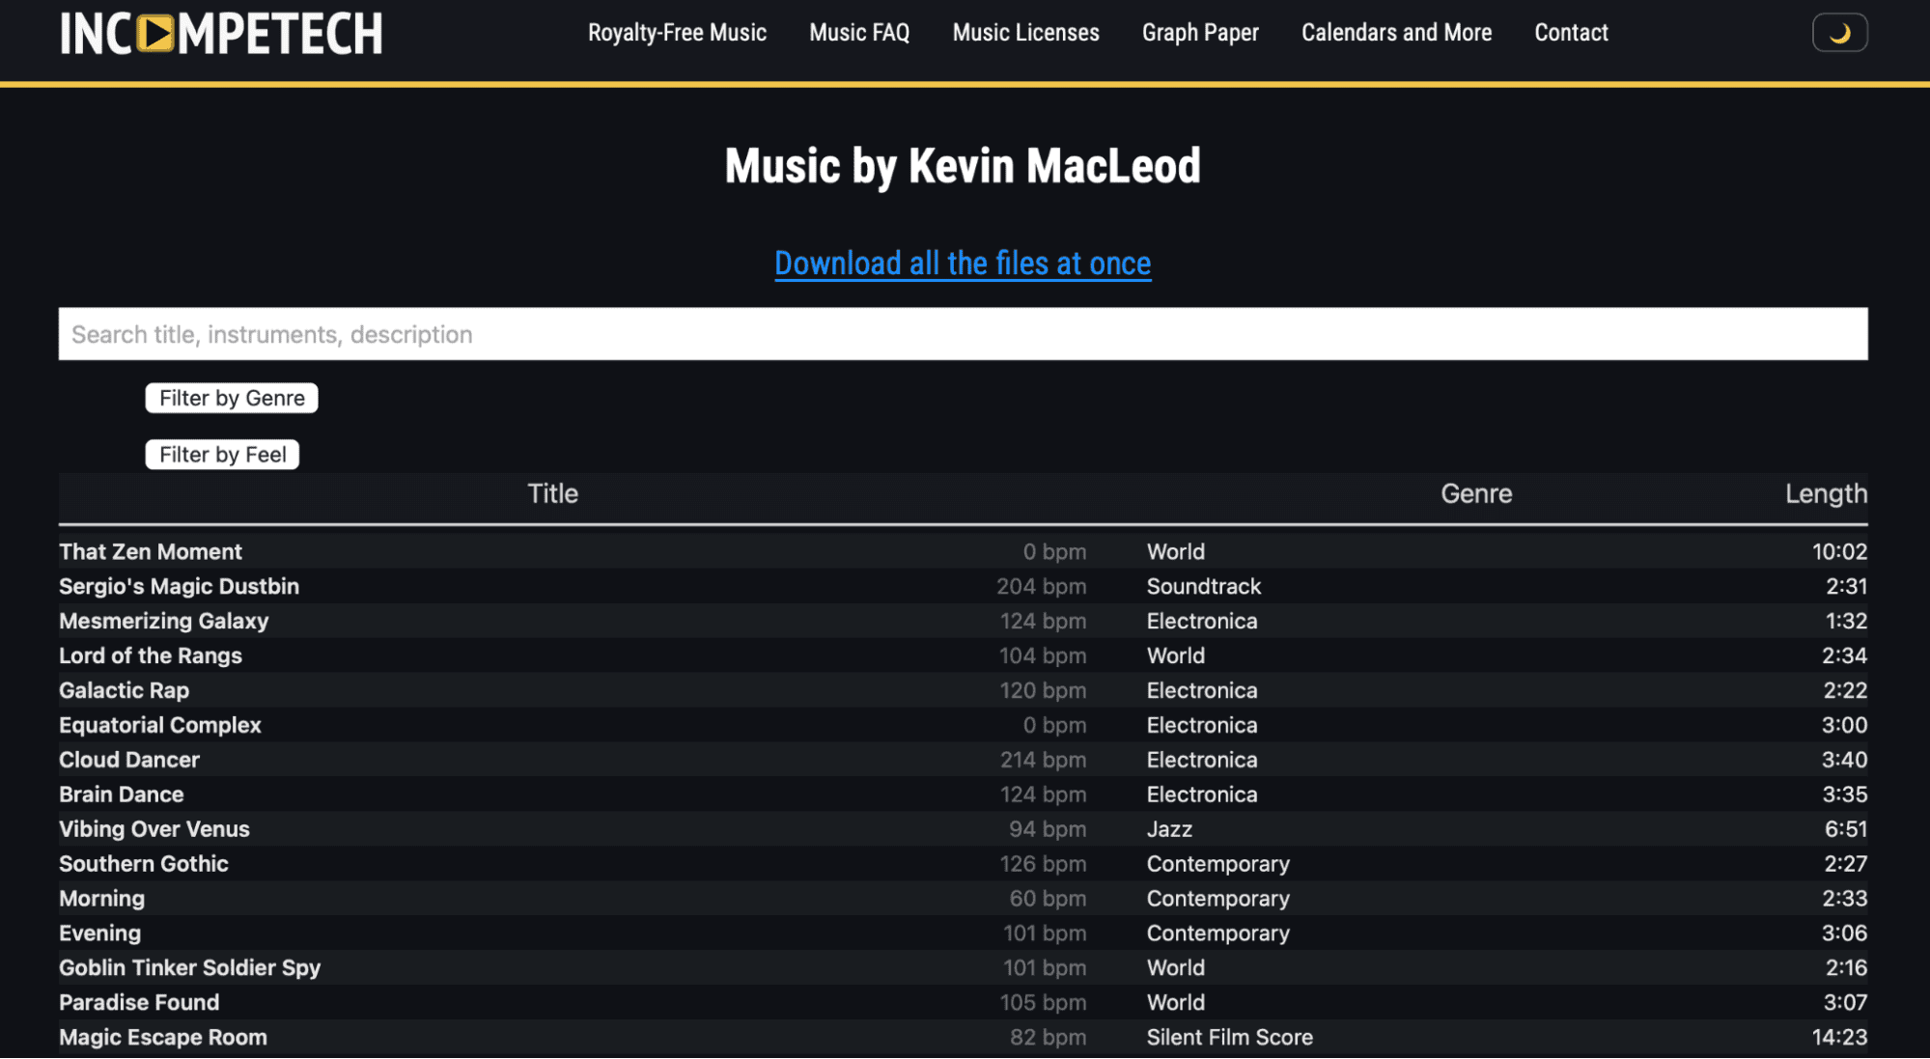Select Sergio's Magic Dustbin track
This screenshot has height=1059, width=1930.
[179, 587]
